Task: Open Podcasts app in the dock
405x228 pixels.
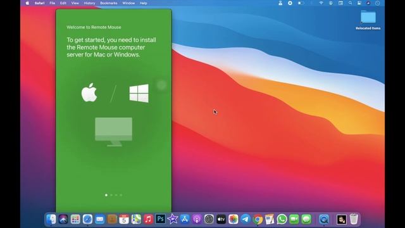Action: (x=197, y=219)
